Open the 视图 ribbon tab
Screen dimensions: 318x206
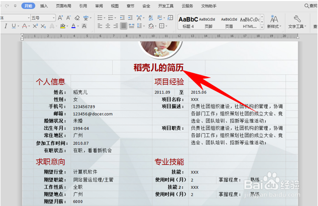coord(115,6)
